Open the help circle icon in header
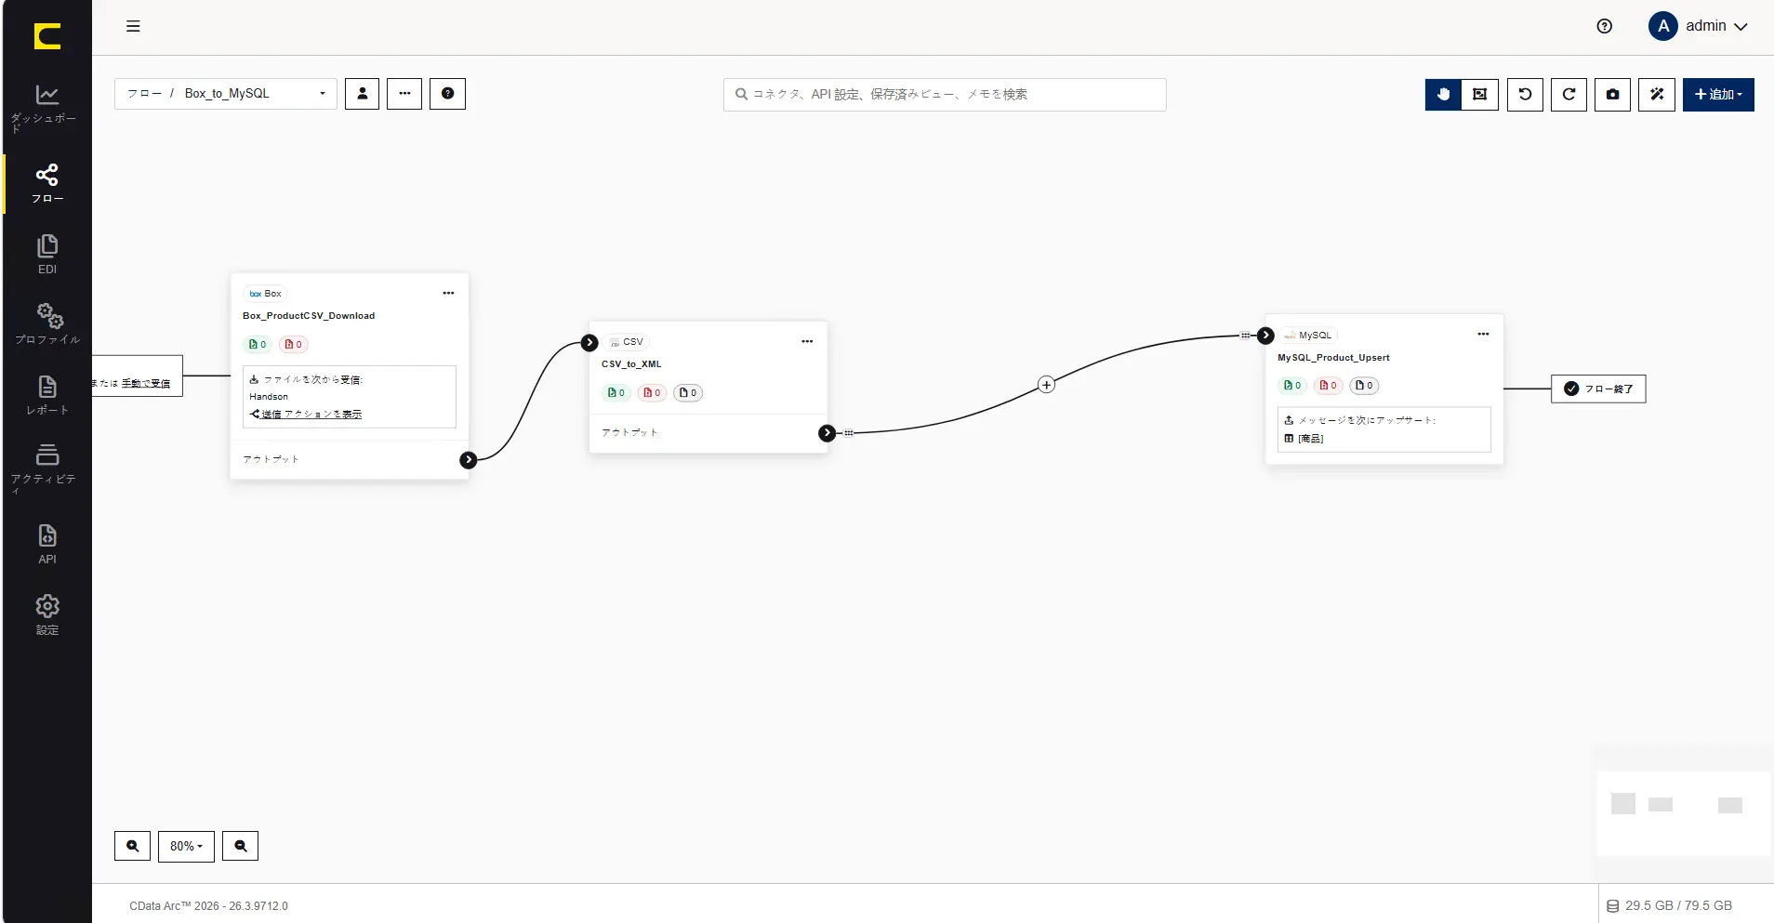Viewport: 1774px width, 923px height. pyautogui.click(x=1604, y=26)
